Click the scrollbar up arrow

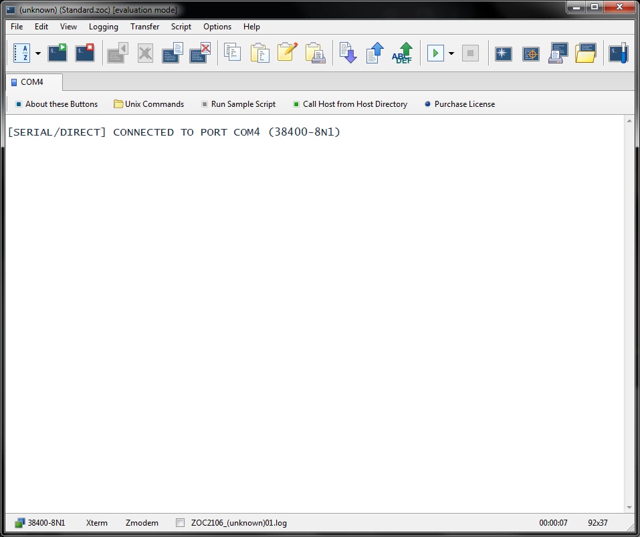click(629, 121)
